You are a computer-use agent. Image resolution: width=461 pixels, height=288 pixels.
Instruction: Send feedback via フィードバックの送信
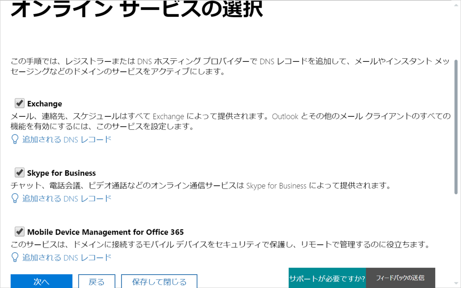click(x=400, y=278)
